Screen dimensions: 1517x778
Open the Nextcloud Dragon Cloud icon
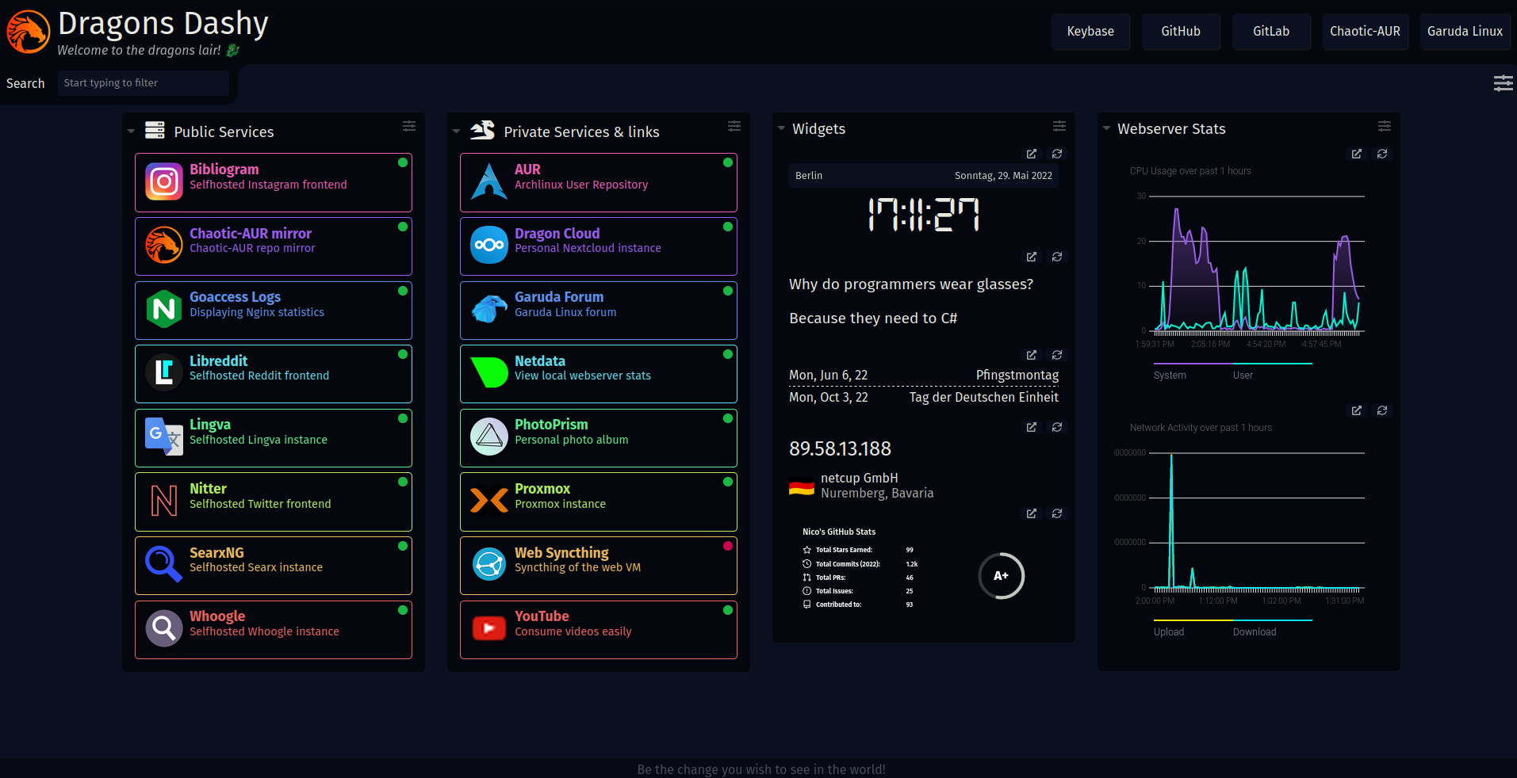click(x=489, y=246)
